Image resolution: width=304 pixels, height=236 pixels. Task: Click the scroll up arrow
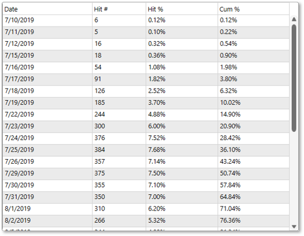point(294,19)
